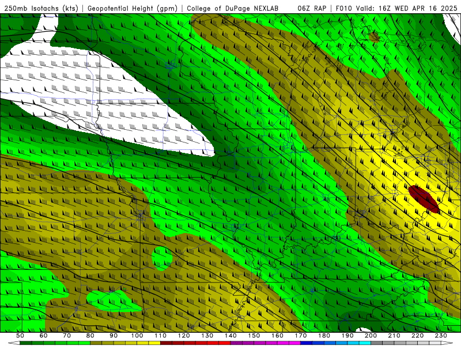Click the dark blue swatch below '170' in legend

click(x=307, y=343)
